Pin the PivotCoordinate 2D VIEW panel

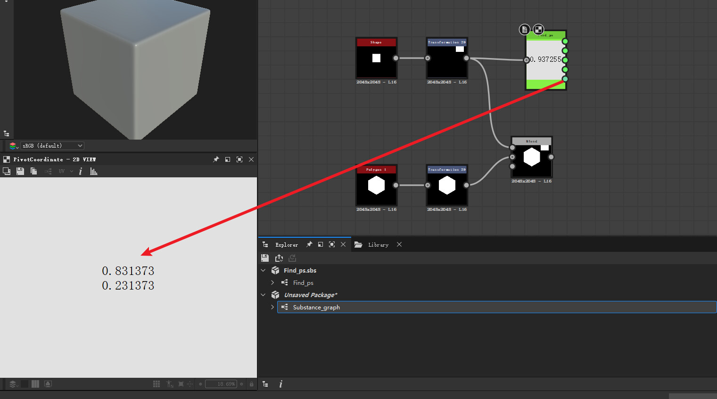(216, 159)
